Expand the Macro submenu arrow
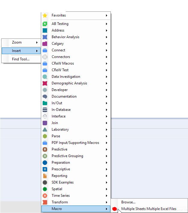The height and width of the screenshot is (213, 188). click(107, 209)
